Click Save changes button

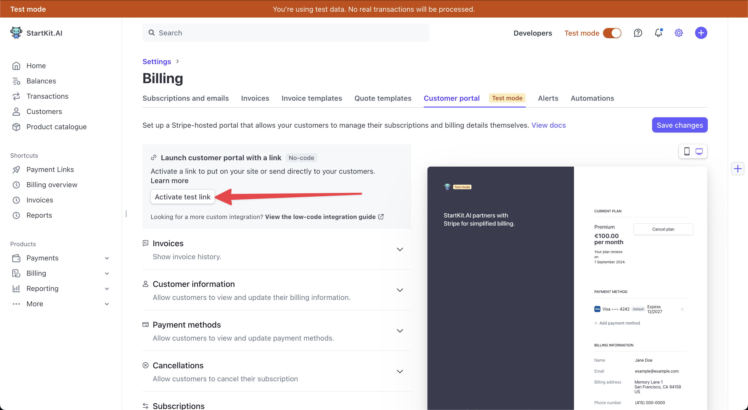680,125
